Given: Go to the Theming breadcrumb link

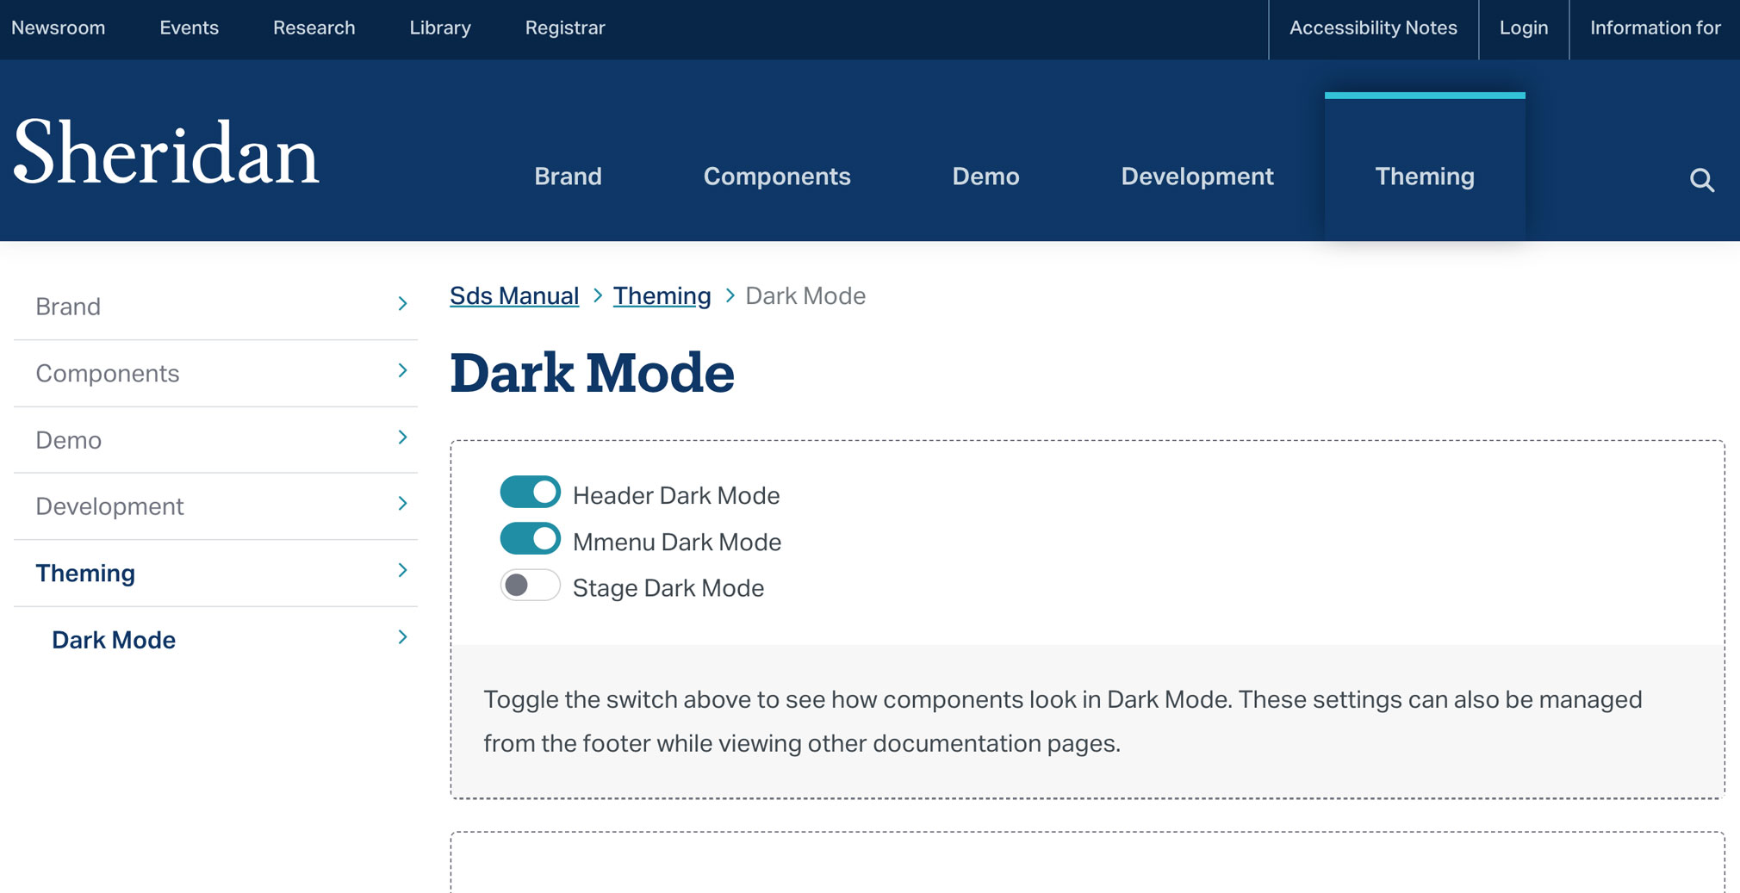Looking at the screenshot, I should [662, 296].
